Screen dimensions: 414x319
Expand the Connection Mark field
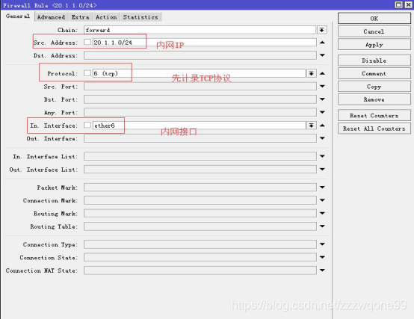tap(322, 200)
